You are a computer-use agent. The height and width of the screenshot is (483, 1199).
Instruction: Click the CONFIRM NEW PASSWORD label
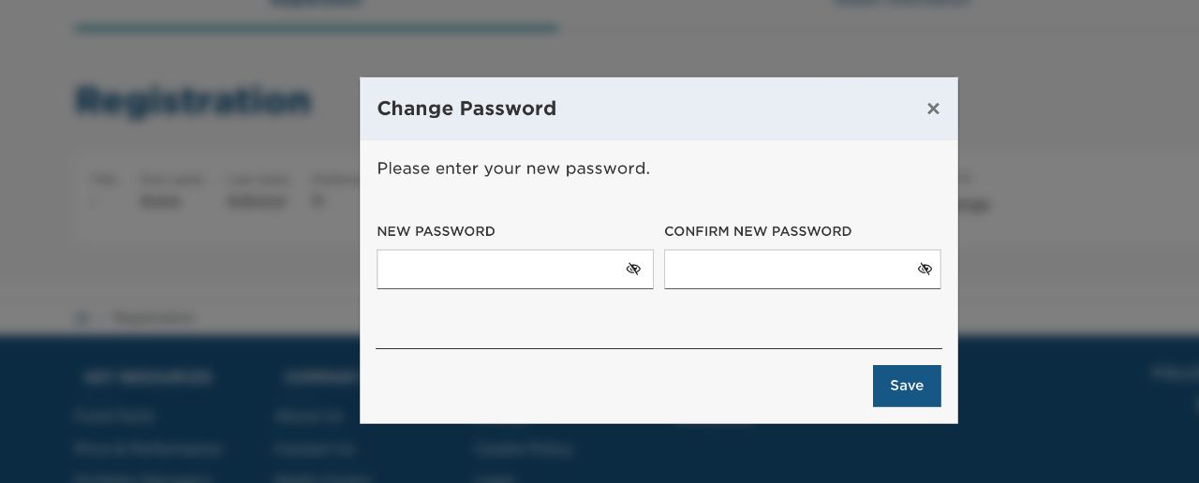pyautogui.click(x=758, y=231)
